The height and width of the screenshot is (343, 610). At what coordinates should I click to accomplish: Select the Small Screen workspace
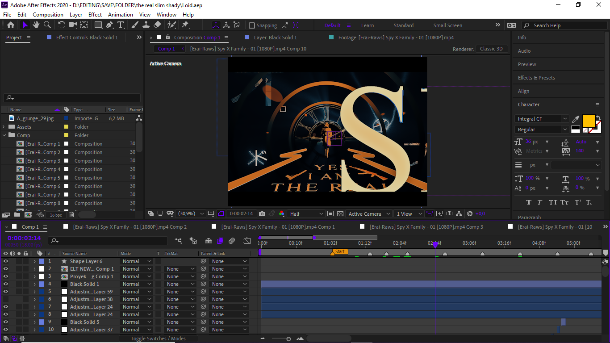click(x=448, y=25)
